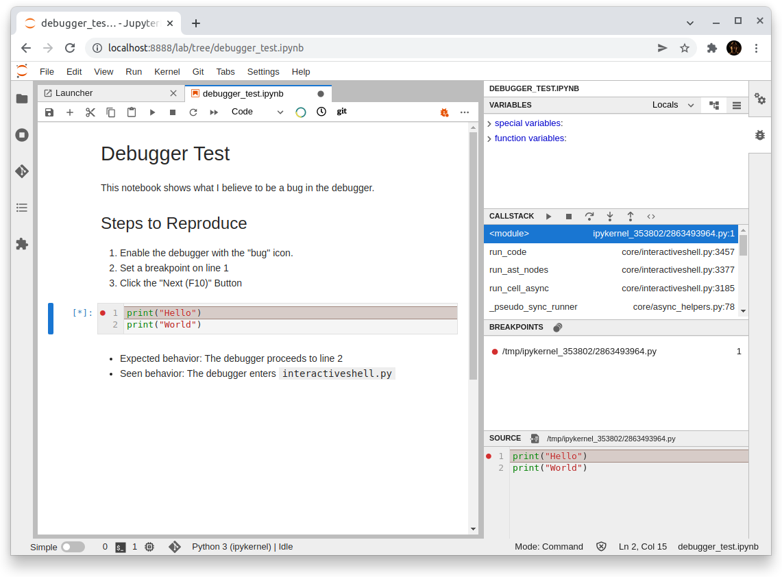This screenshot has height=577, width=782.
Task: Toggle Simple interface mode
Action: (73, 547)
